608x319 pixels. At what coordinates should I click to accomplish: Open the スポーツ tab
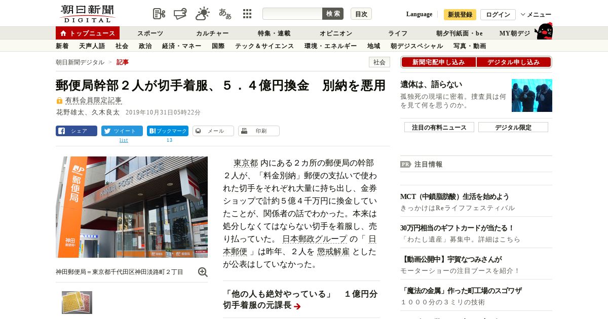[x=150, y=33]
